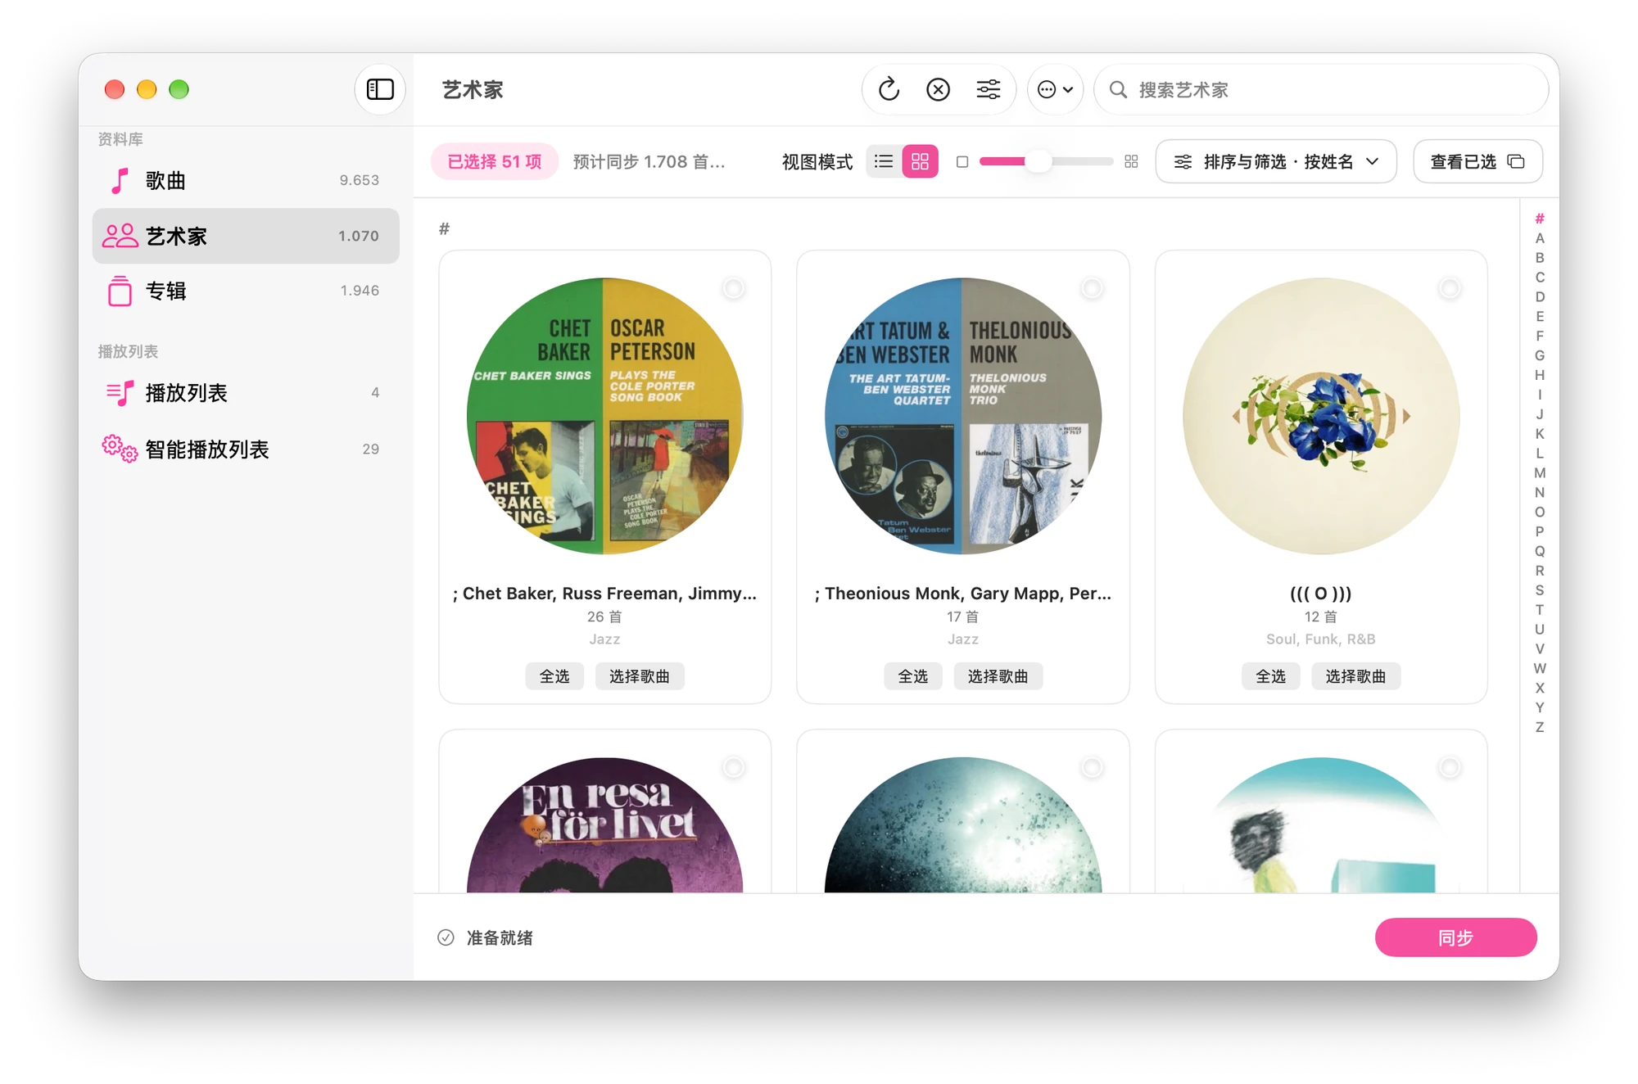This screenshot has height=1084, width=1638.
Task: Tick the Theonious Monk card selection circle
Action: tap(1092, 288)
